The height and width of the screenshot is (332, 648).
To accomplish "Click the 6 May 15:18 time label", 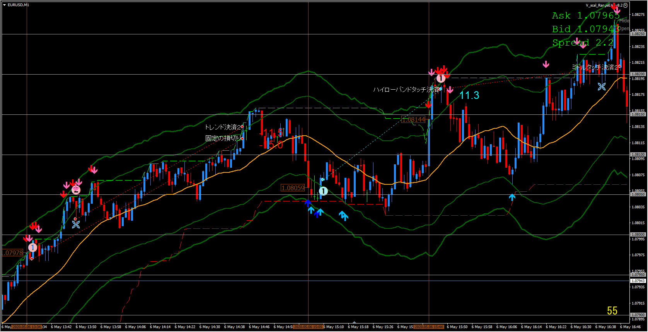I will click(x=358, y=327).
